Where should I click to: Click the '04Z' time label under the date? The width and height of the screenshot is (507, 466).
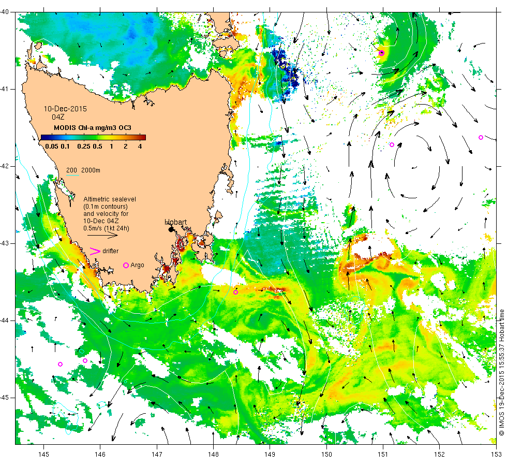click(58, 117)
